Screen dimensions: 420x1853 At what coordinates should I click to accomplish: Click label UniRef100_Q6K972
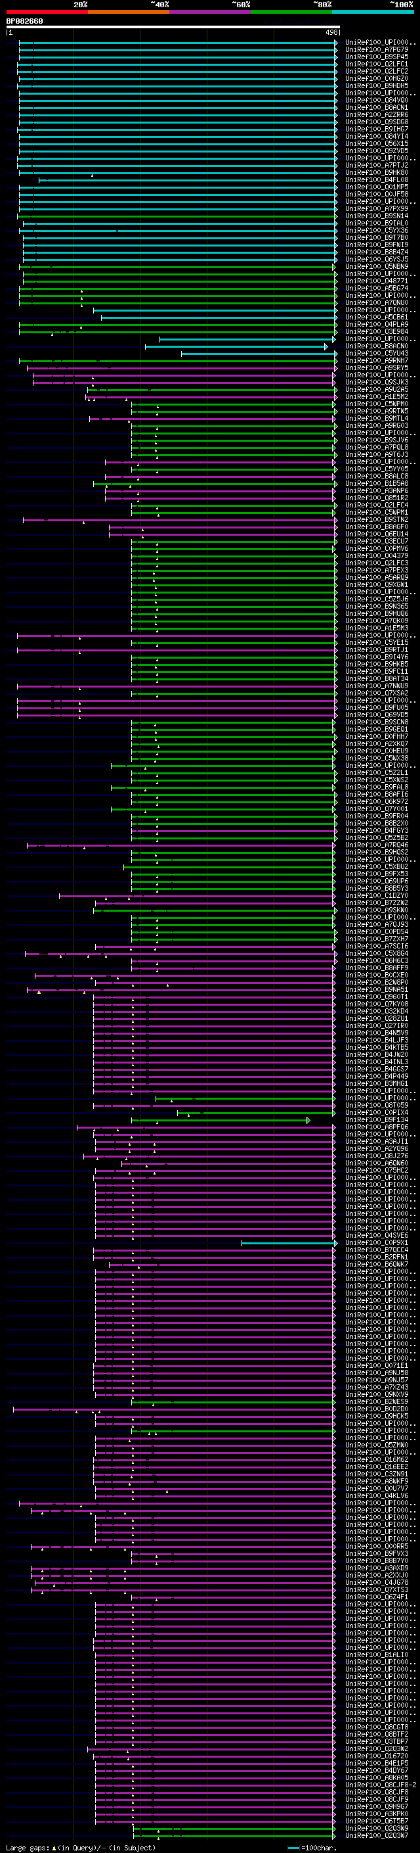(377, 801)
